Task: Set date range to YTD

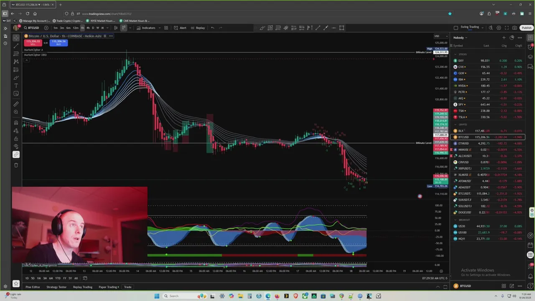Action: point(58,278)
